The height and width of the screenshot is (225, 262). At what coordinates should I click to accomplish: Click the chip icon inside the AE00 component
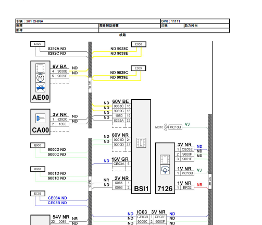point(40,68)
